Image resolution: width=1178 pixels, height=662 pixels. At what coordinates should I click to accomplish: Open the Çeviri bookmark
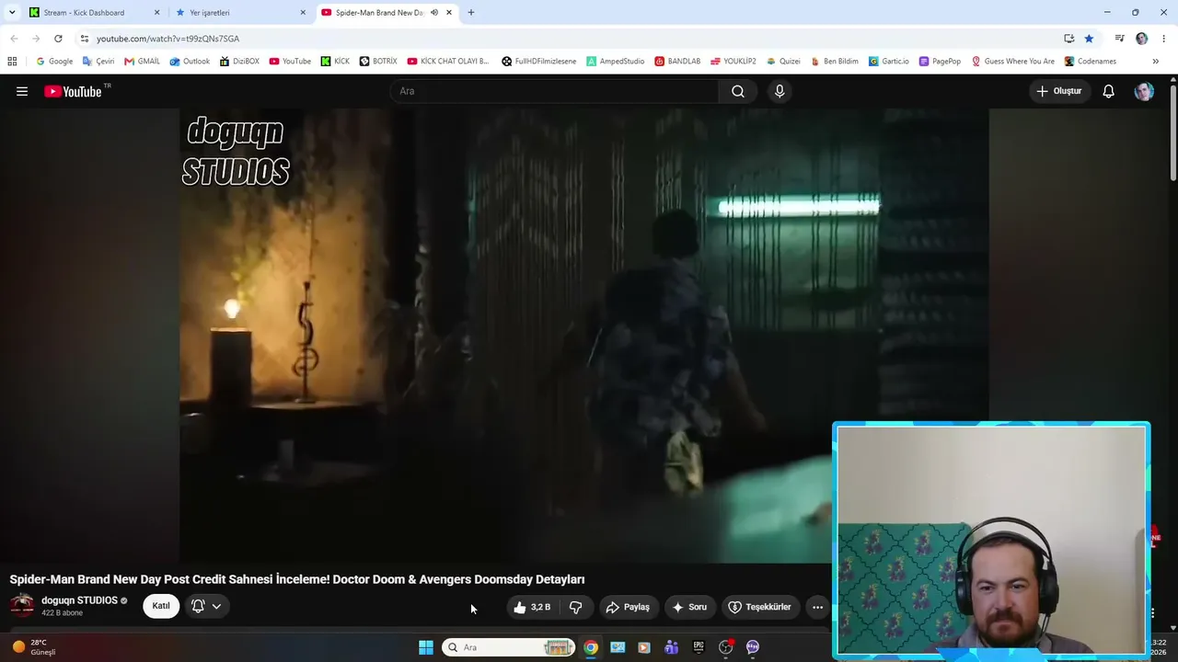98,62
